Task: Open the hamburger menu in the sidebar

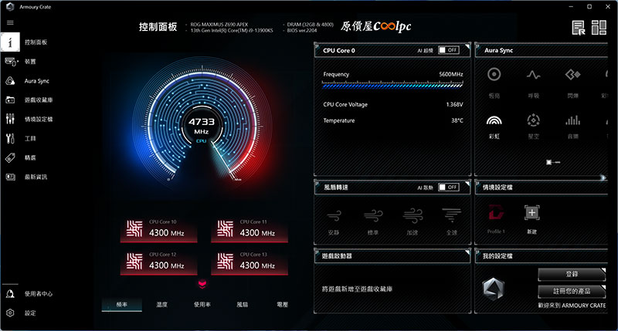Action: coord(10,23)
